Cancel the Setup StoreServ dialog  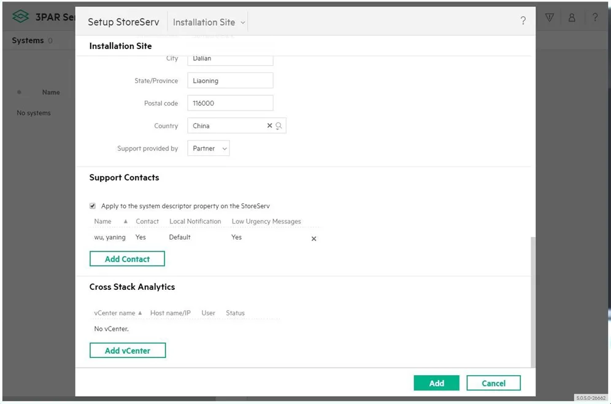(x=493, y=383)
